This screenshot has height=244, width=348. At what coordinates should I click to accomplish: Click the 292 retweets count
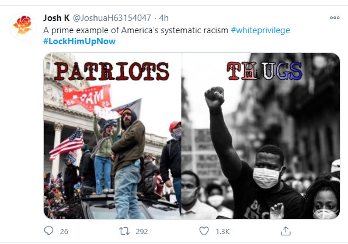[142, 231]
